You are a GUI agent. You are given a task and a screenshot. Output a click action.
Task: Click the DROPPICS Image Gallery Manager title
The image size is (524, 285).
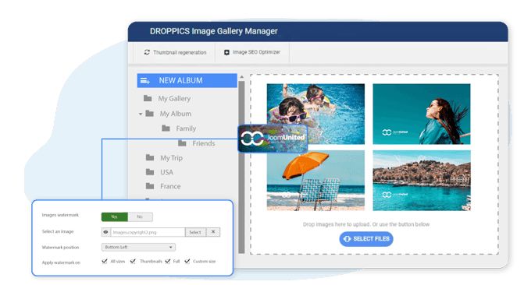(213, 31)
